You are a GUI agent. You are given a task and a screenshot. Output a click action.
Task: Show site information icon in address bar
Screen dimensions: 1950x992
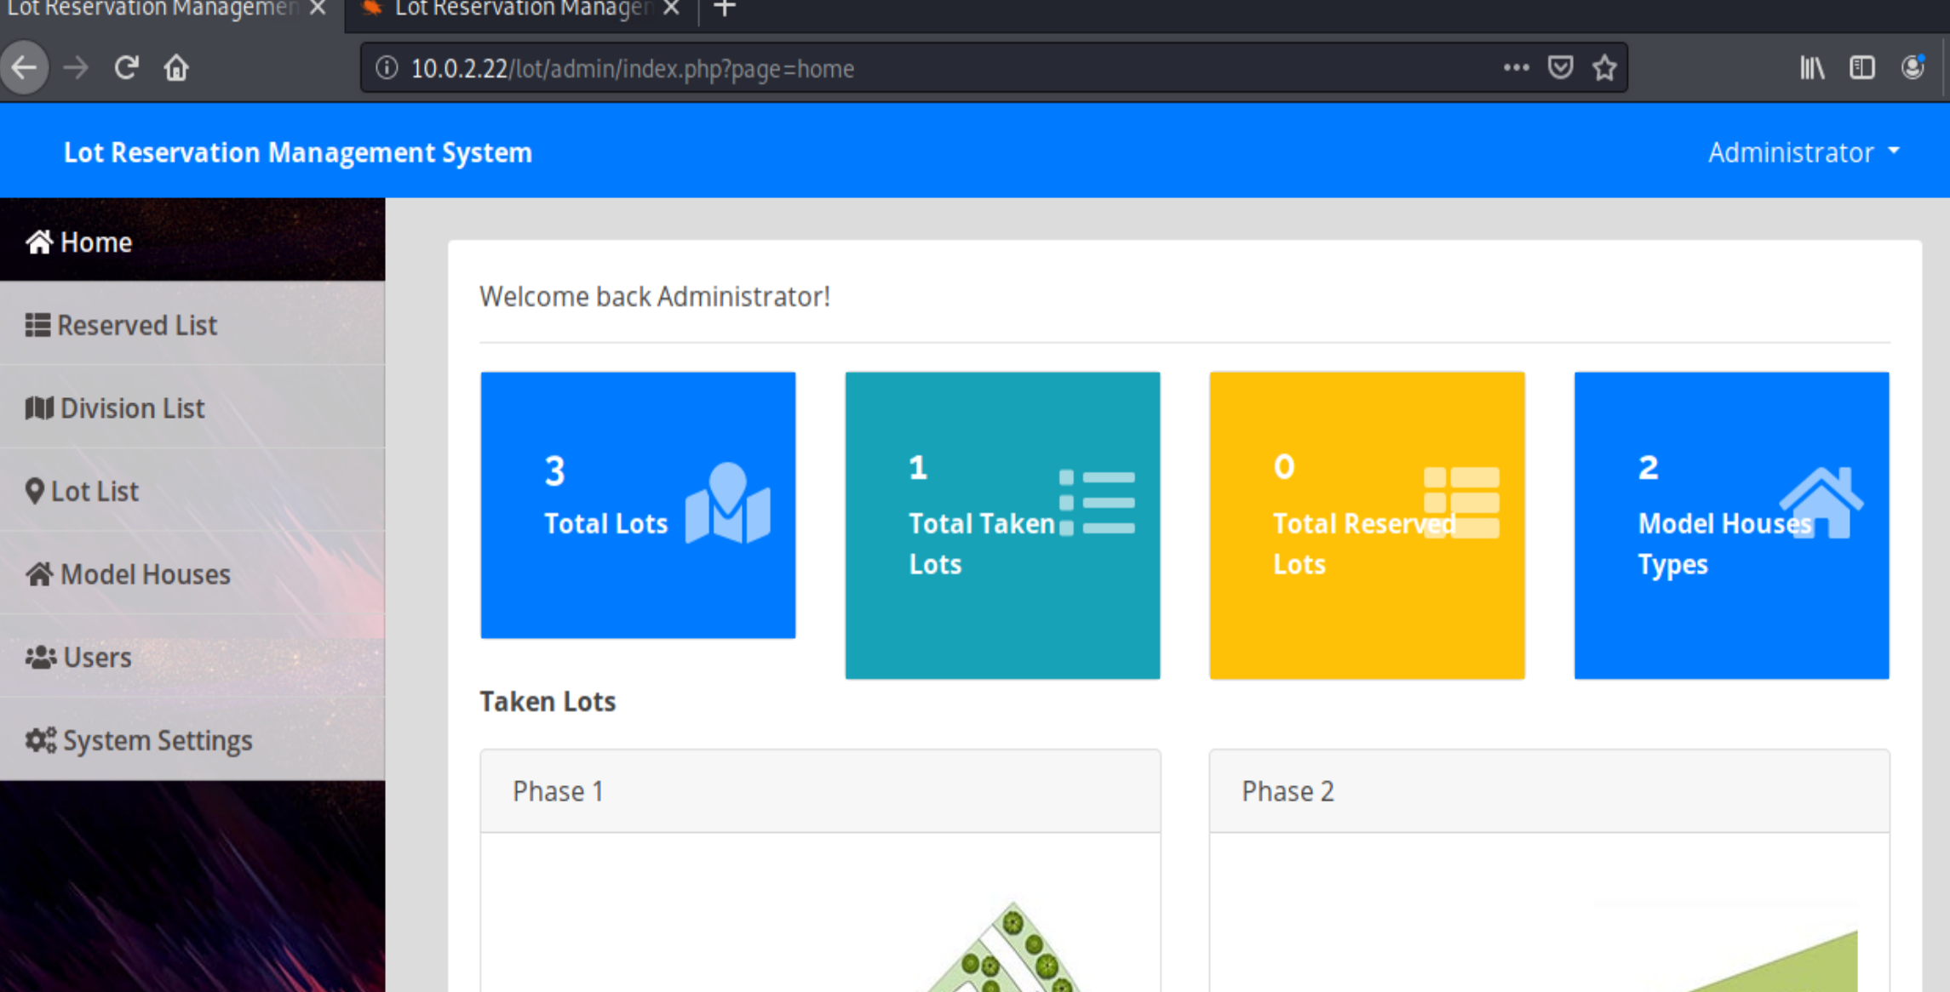point(387,68)
